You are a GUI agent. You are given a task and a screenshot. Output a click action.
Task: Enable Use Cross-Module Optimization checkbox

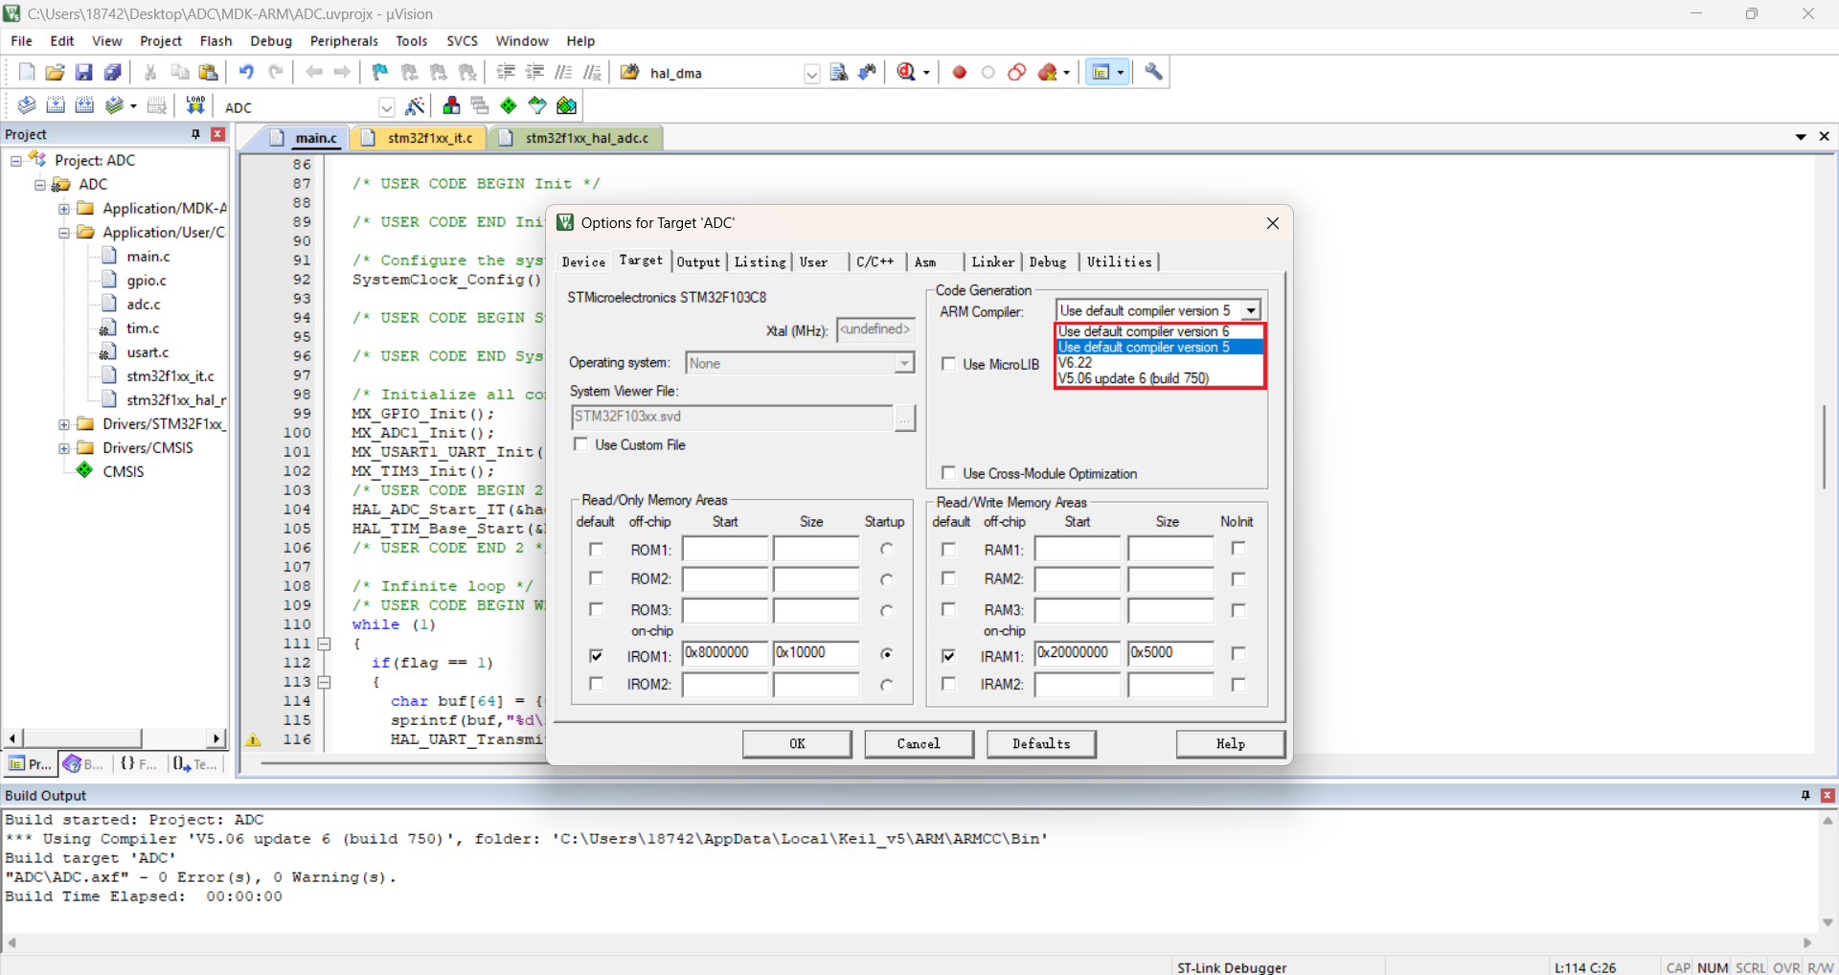(x=948, y=473)
